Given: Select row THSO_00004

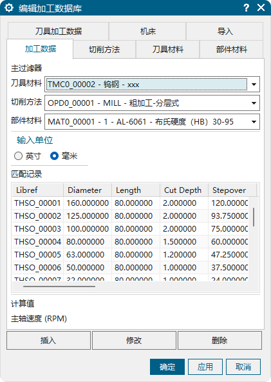Looking at the screenshot, I should click(130, 242).
